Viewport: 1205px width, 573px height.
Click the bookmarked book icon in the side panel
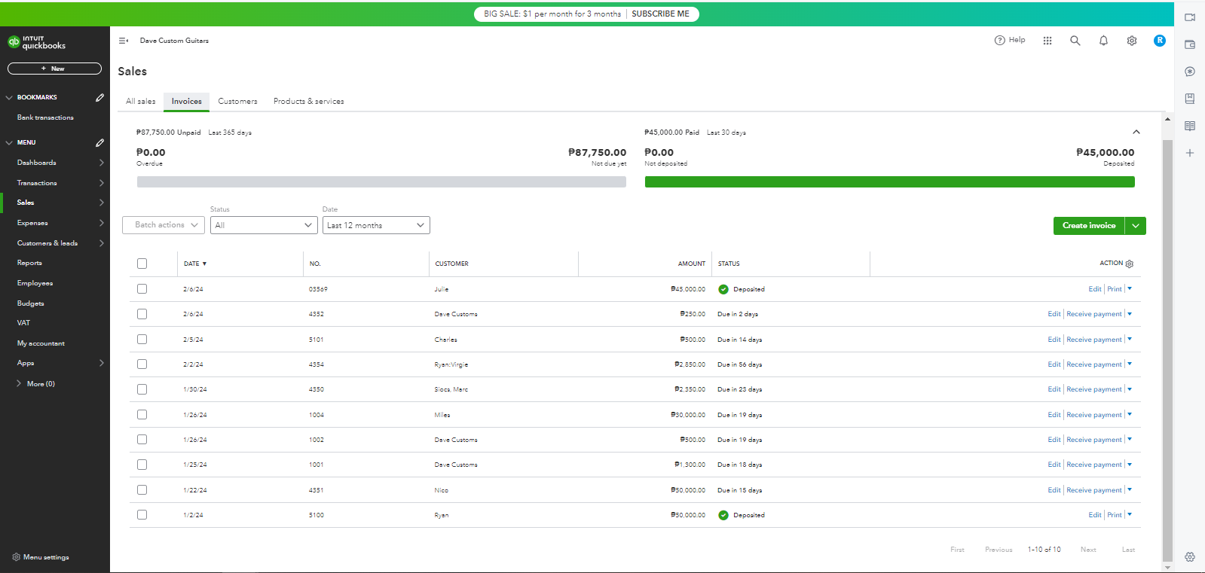1190,99
